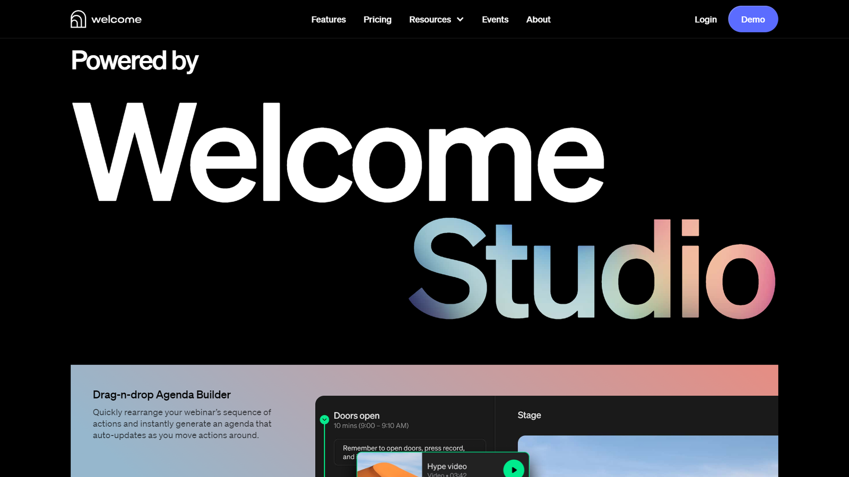Select the Hype video card title

(x=447, y=466)
